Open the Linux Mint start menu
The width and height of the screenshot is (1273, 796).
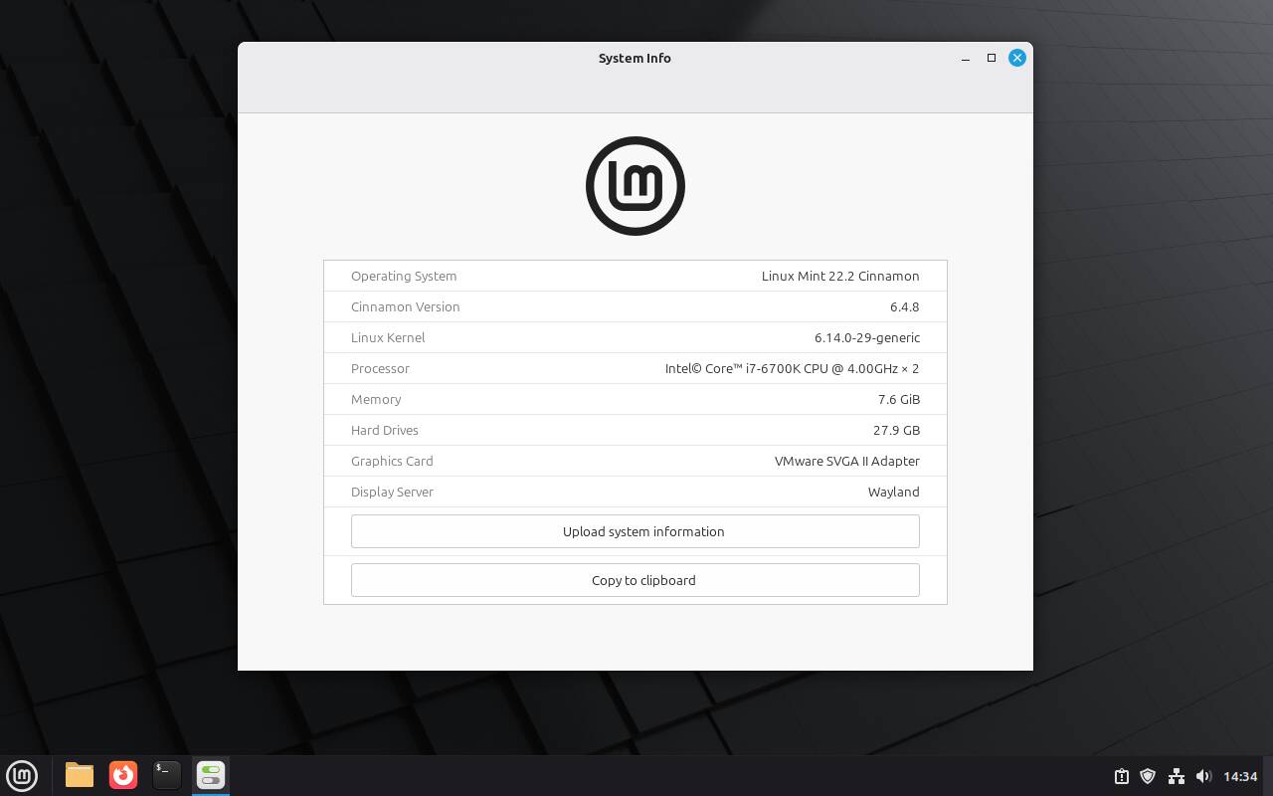22,775
